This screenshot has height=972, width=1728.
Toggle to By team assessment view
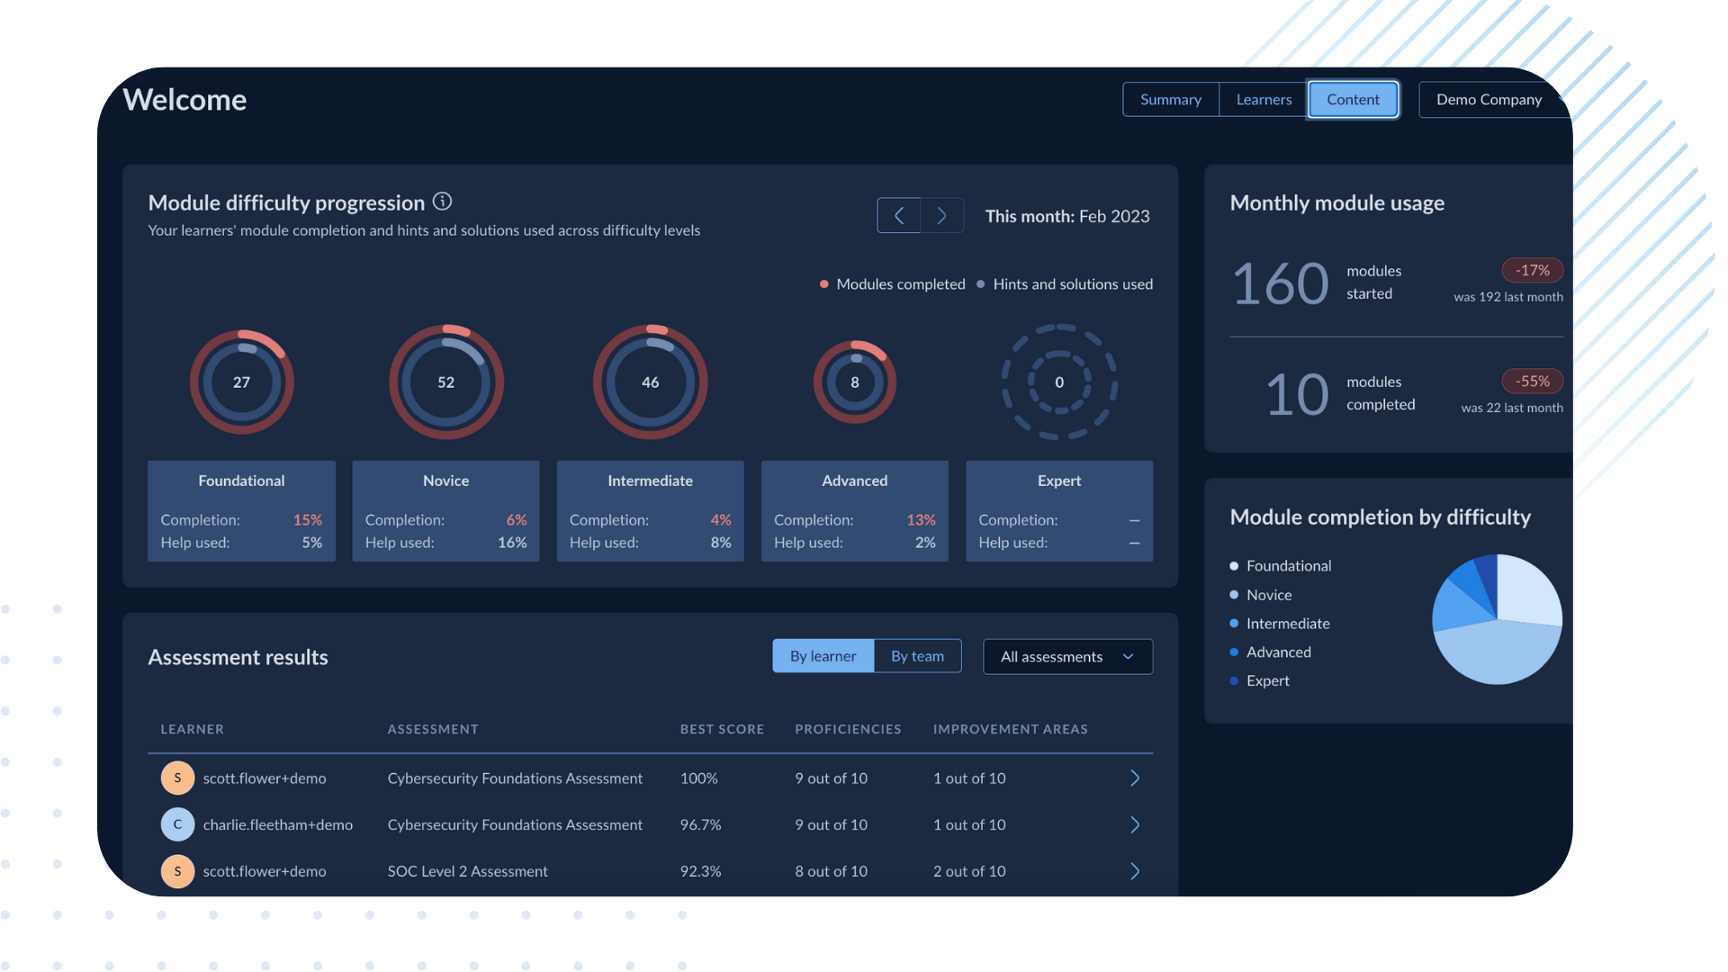917,654
